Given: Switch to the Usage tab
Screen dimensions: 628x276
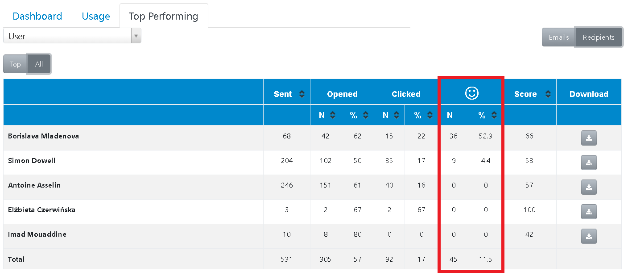Looking at the screenshot, I should [x=96, y=17].
